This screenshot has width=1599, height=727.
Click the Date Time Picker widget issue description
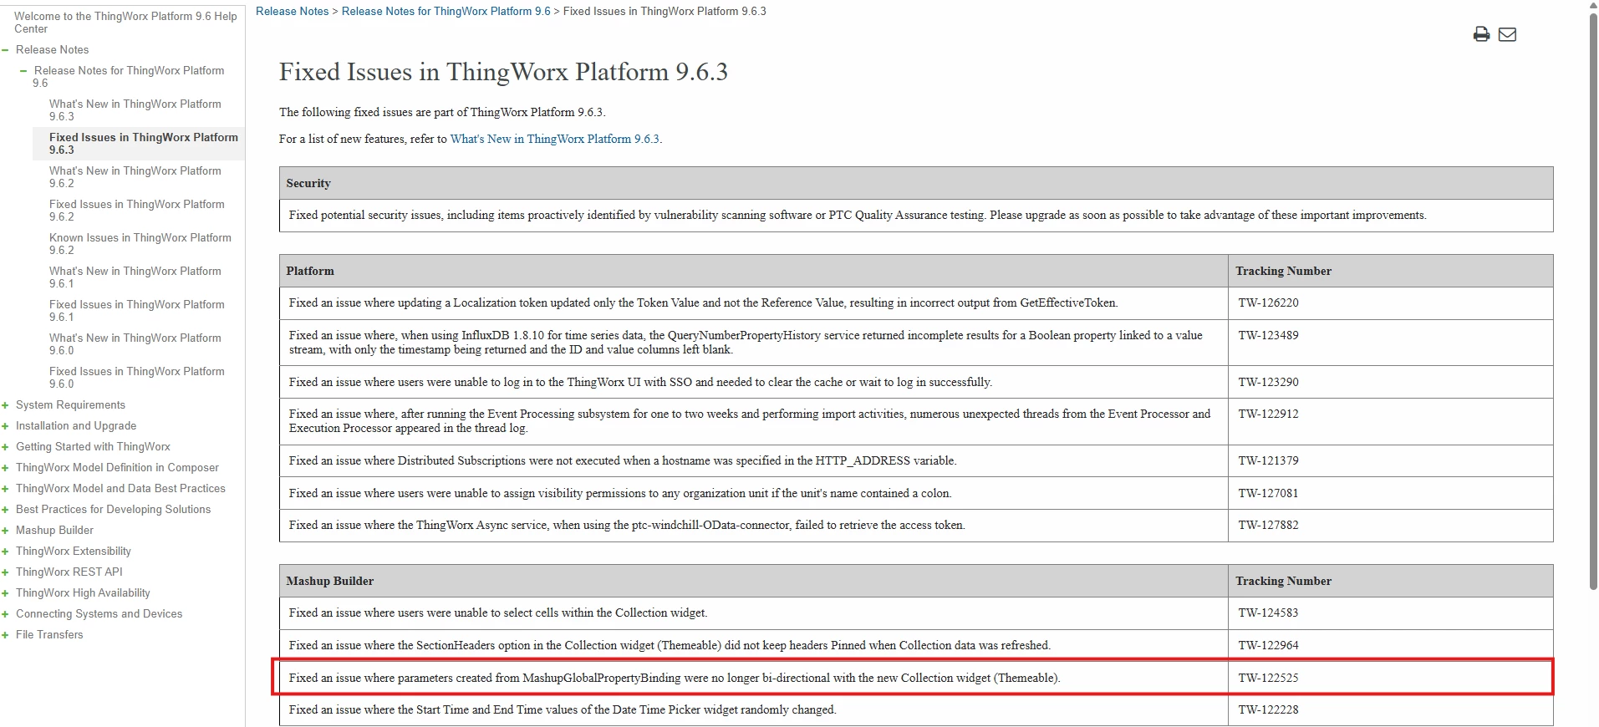coord(563,710)
